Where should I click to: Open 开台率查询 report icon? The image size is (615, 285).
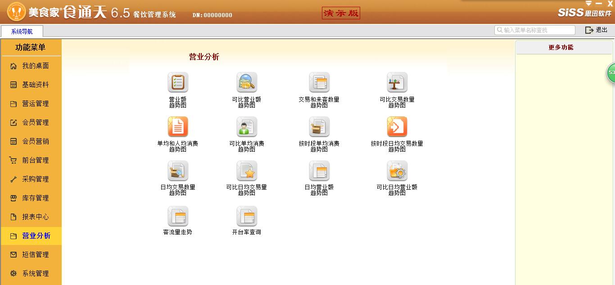247,216
